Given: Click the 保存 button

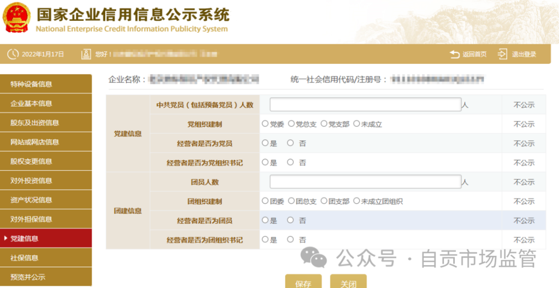Looking at the screenshot, I should pos(303,283).
